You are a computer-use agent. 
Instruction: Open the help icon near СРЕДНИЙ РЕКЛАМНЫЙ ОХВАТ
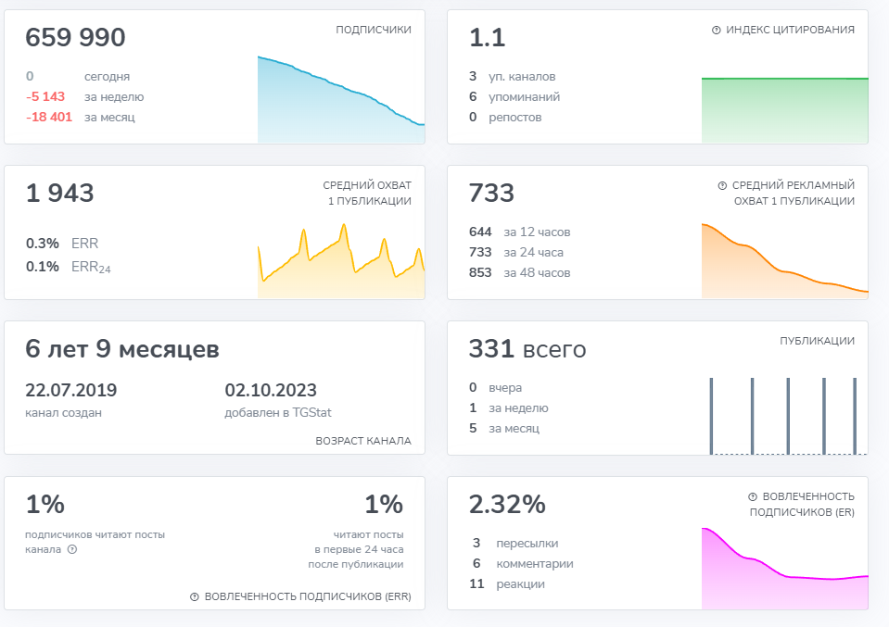pos(722,186)
